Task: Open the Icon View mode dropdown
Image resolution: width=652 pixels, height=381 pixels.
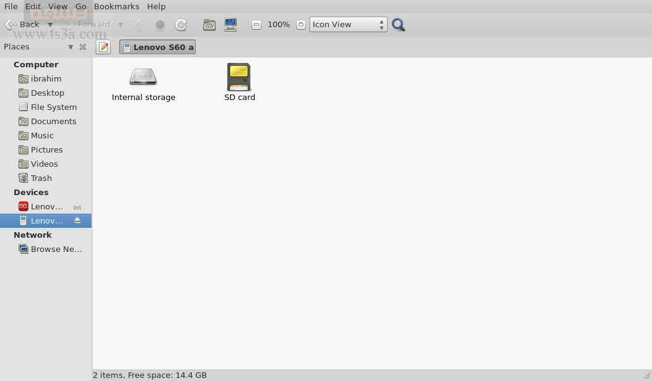Action: [348, 25]
